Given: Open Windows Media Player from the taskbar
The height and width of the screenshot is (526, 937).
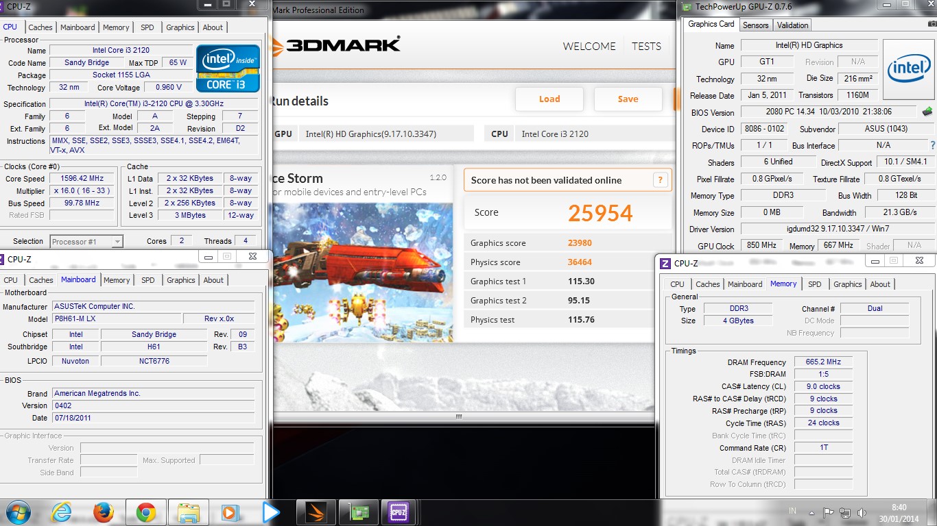Looking at the screenshot, I should [230, 512].
